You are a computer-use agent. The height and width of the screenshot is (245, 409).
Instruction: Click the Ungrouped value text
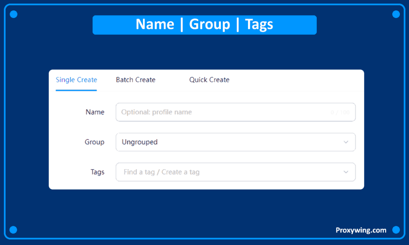tap(139, 142)
